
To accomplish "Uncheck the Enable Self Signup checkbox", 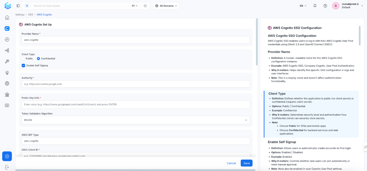I will pyautogui.click(x=23, y=65).
